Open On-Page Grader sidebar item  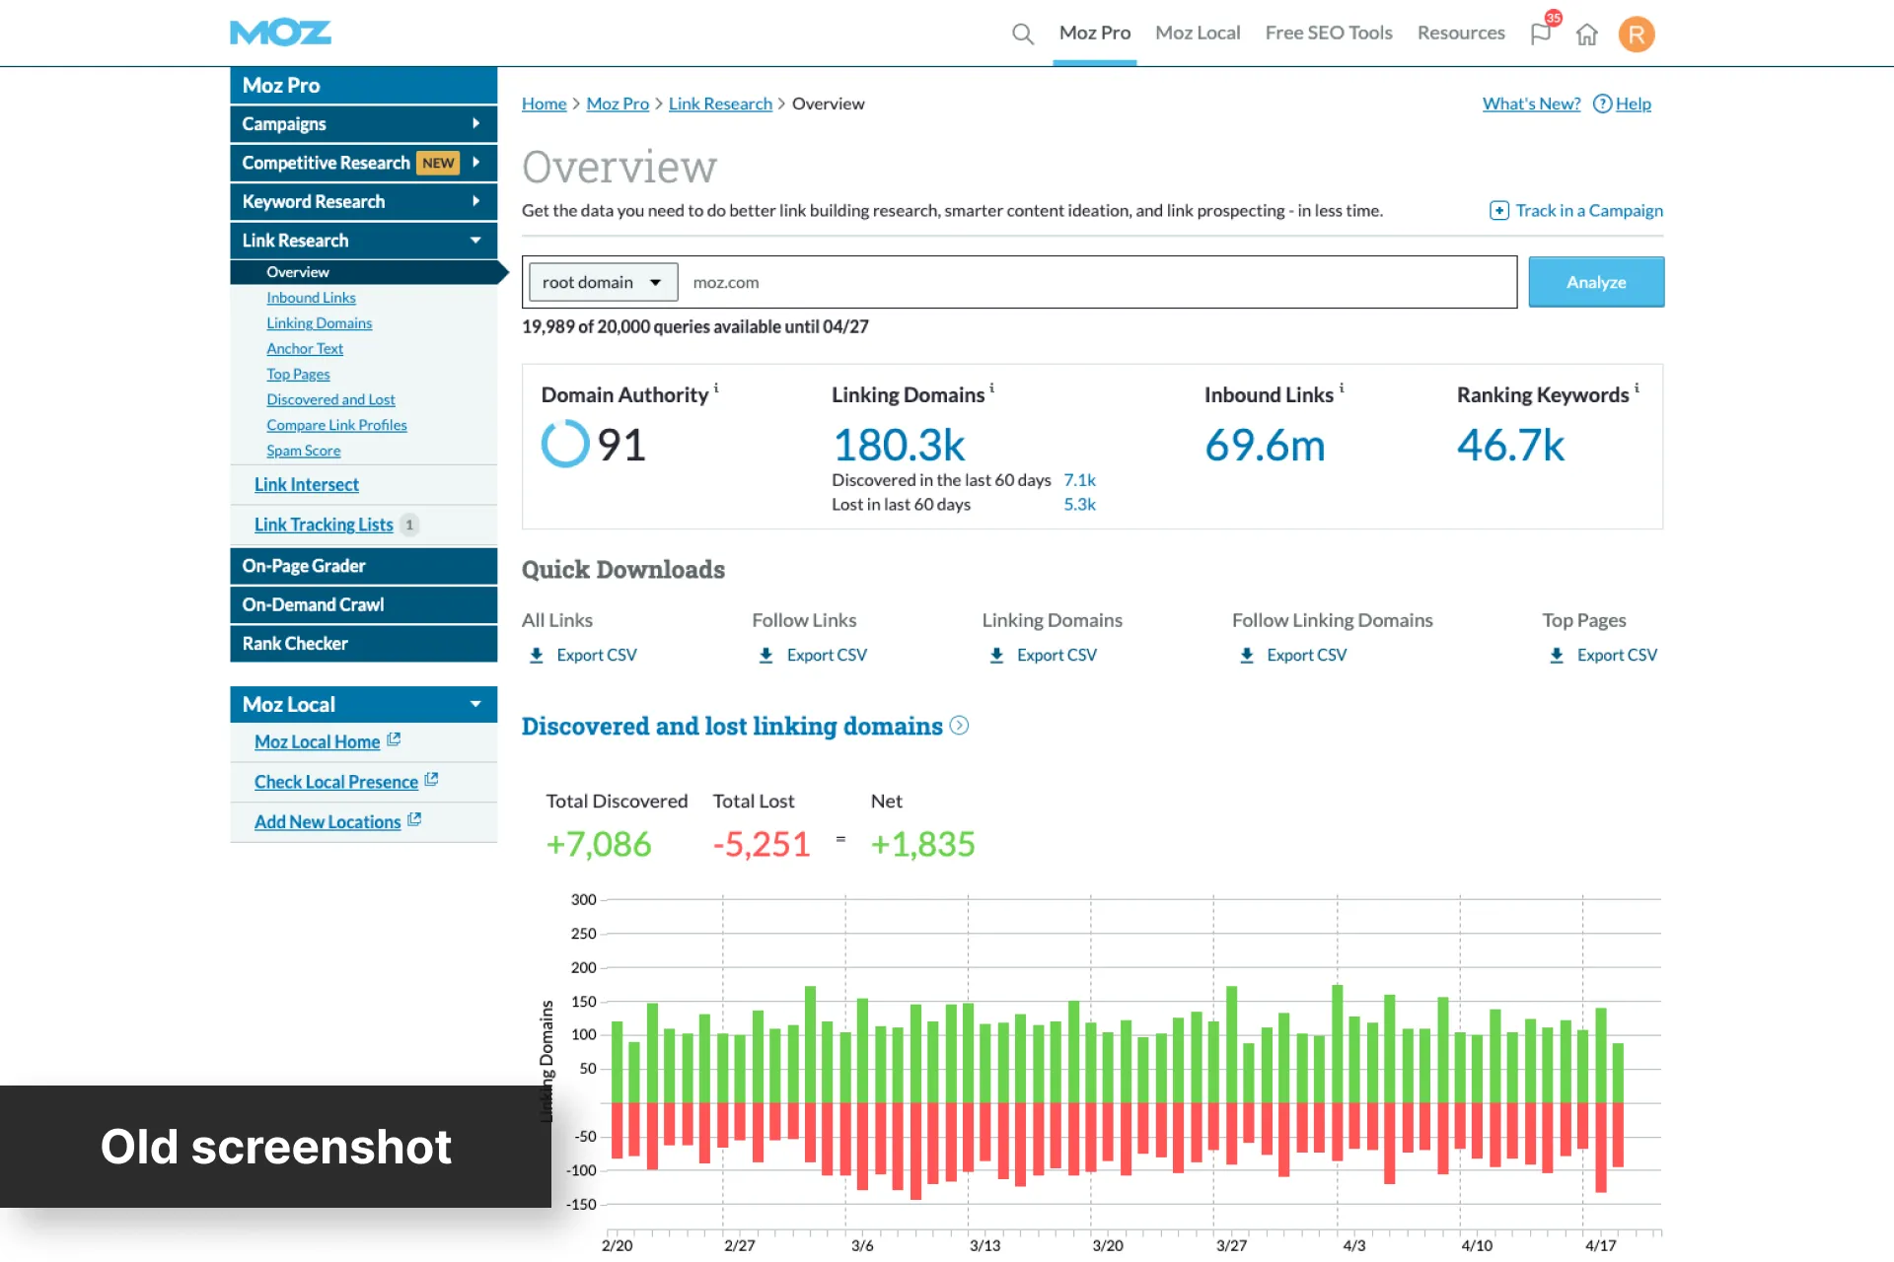pyautogui.click(x=363, y=566)
